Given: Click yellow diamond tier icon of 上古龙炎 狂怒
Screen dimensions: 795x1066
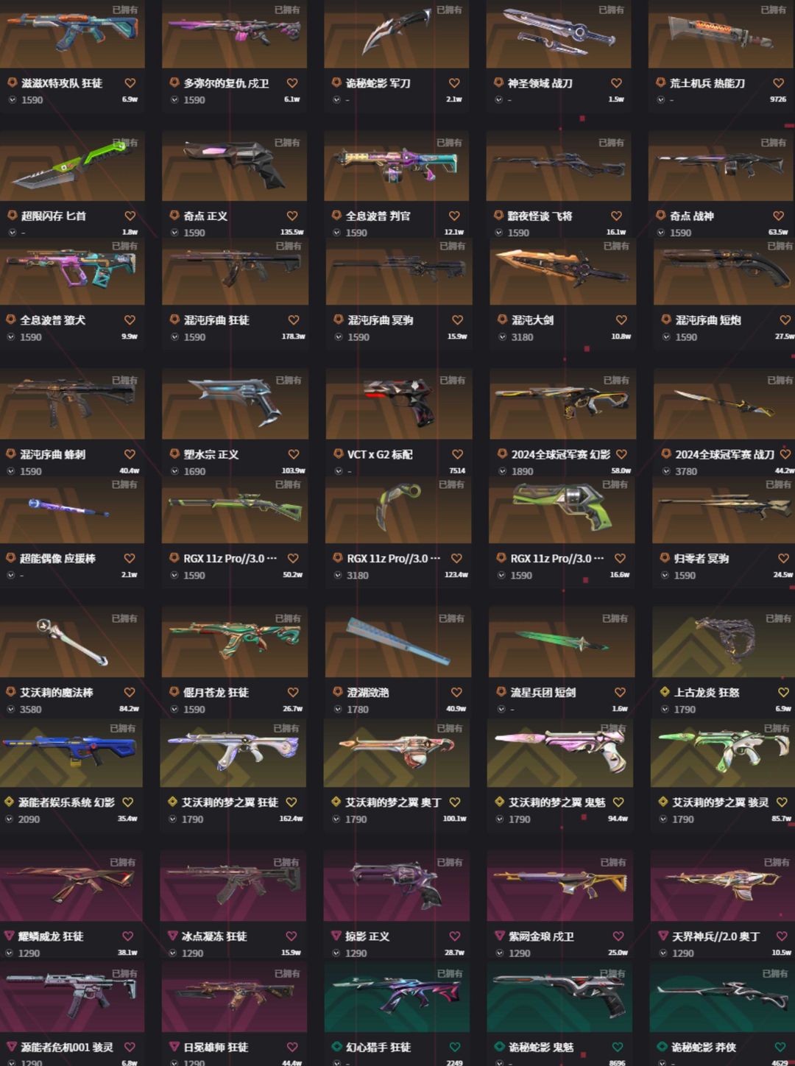Looking at the screenshot, I should (x=665, y=692).
